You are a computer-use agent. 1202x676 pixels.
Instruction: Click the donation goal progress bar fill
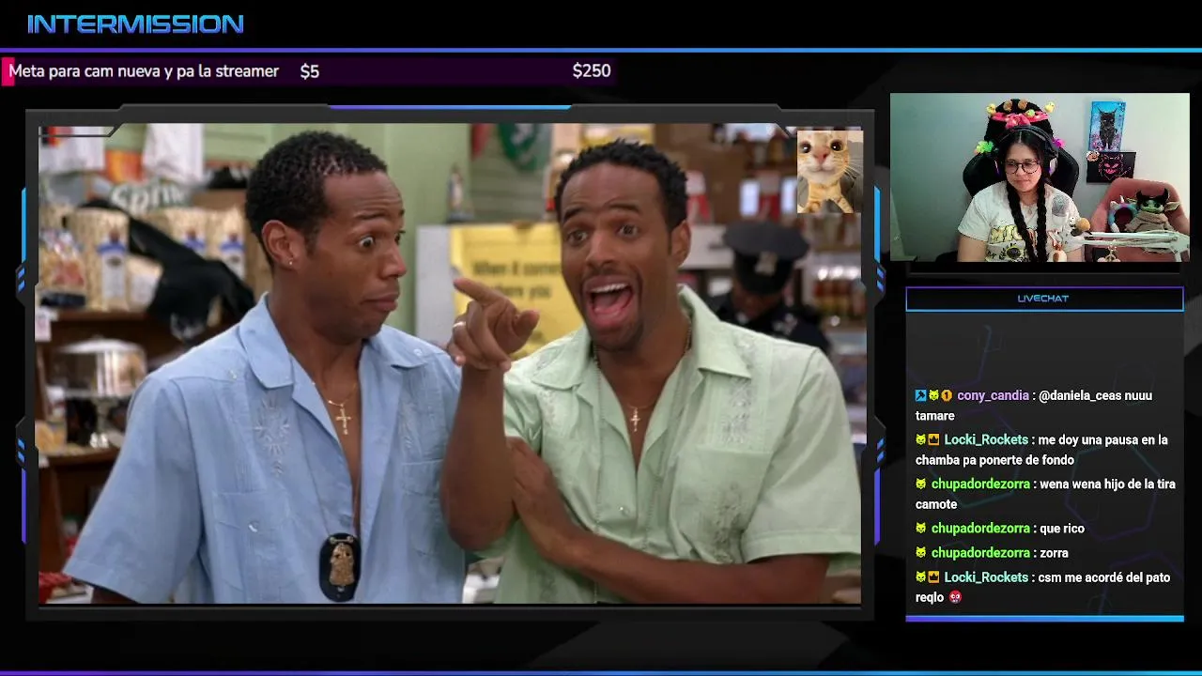[7, 71]
